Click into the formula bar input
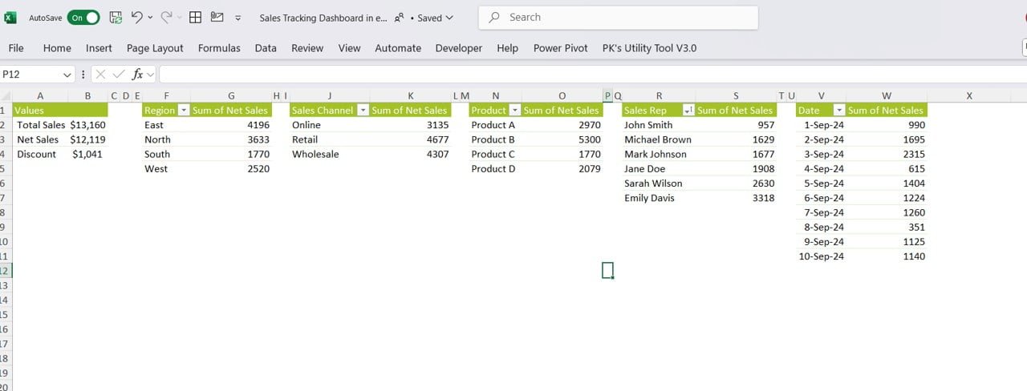The image size is (1027, 391). pos(562,74)
